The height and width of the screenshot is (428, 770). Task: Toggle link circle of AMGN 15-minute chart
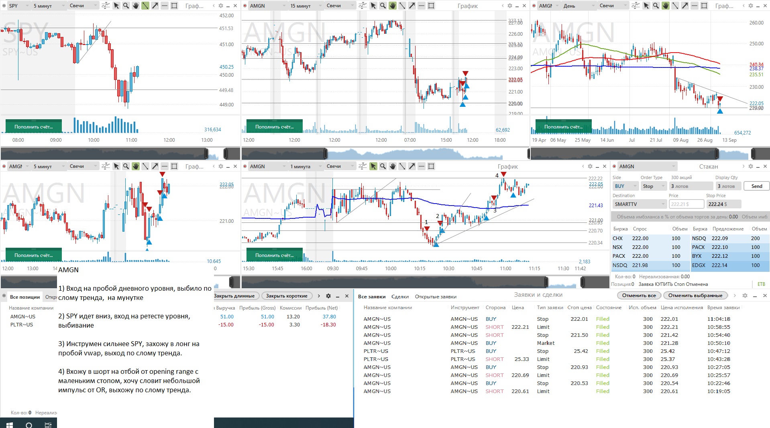point(245,6)
